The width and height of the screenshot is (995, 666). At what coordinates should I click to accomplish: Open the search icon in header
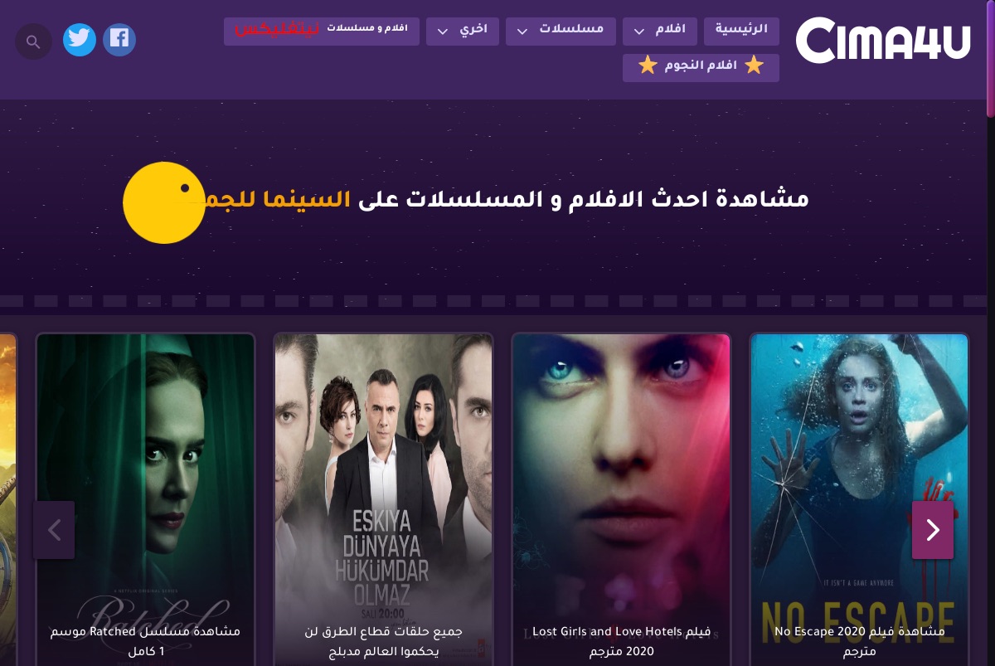(x=33, y=41)
